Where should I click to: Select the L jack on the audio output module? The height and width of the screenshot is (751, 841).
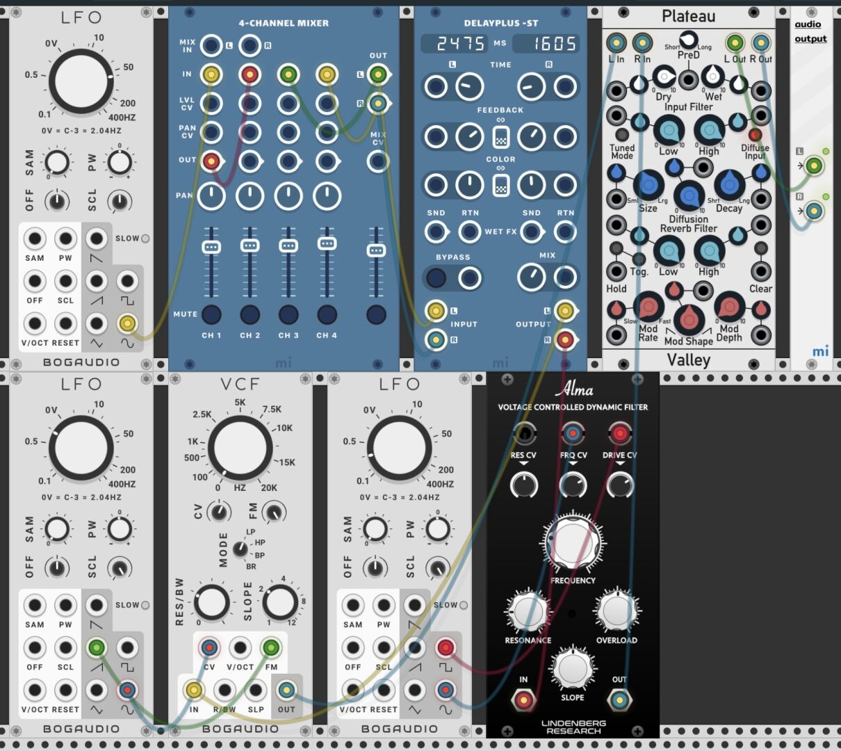814,165
